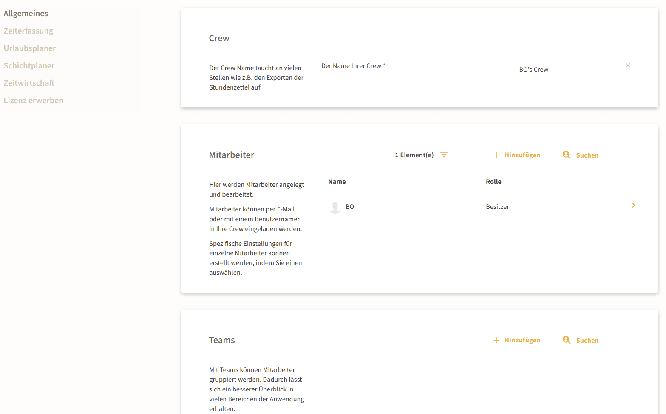Select the employee name BO in the list
The width and height of the screenshot is (666, 414).
pos(350,207)
